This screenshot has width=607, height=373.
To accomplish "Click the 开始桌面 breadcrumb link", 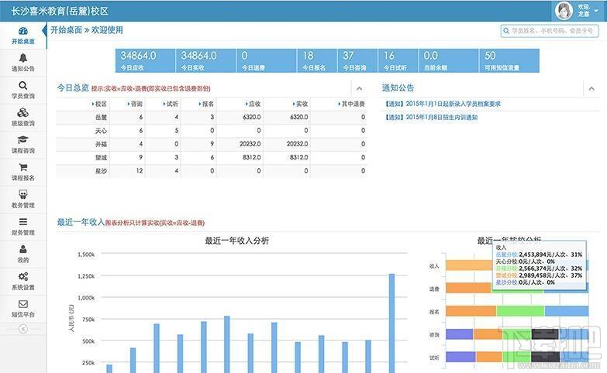I will 66,30.
